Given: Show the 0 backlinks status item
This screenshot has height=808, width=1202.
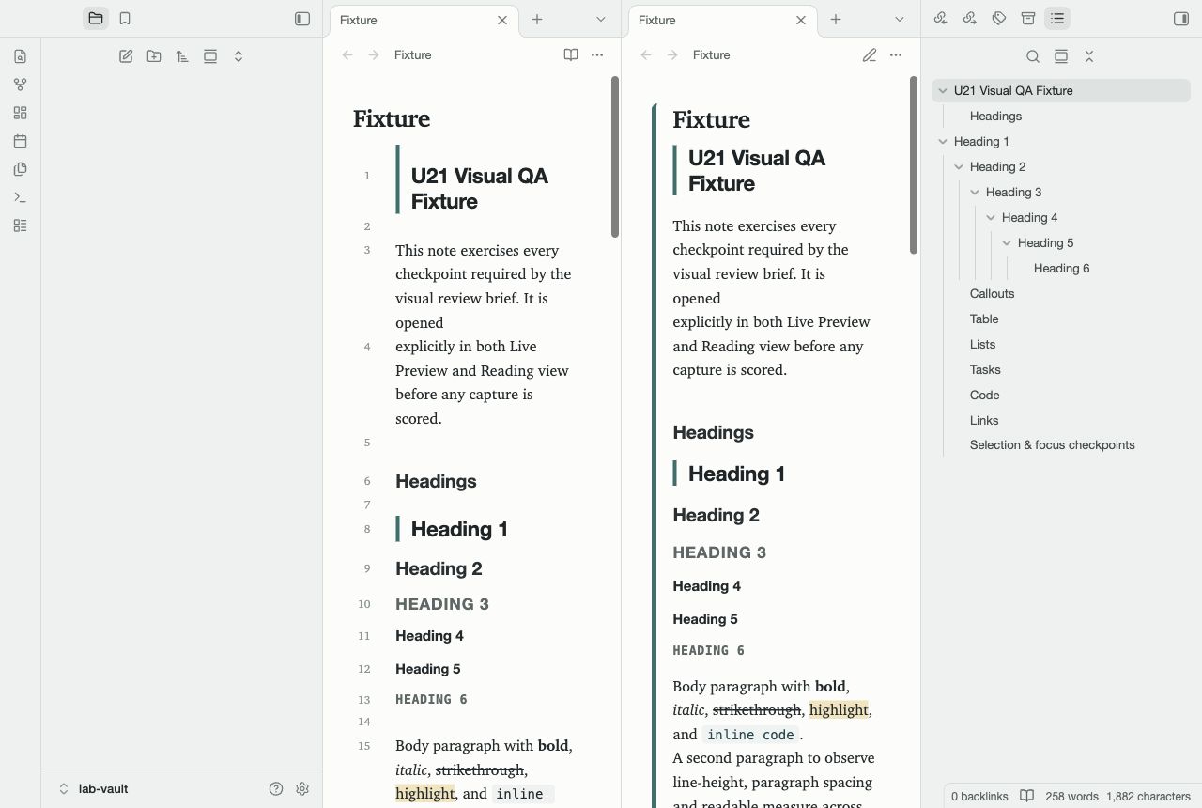Looking at the screenshot, I should [x=979, y=796].
